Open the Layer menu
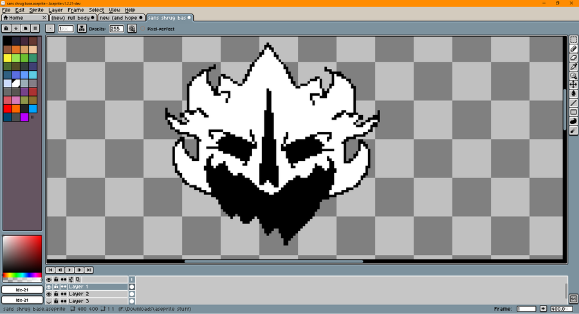 [x=55, y=10]
